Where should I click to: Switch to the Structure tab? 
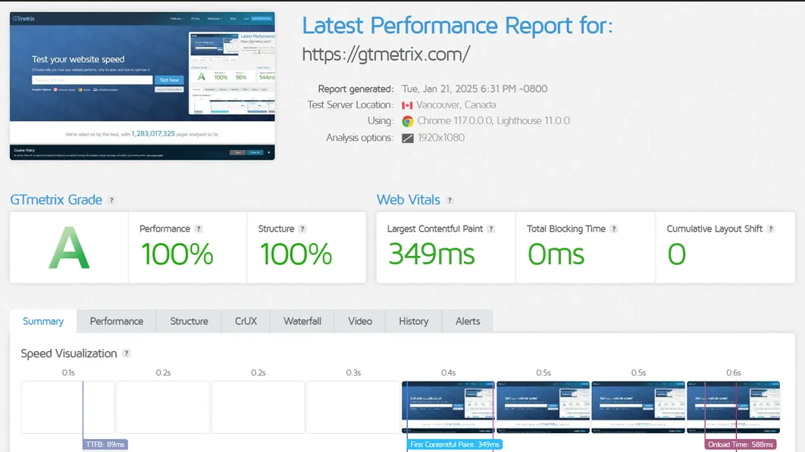point(189,321)
